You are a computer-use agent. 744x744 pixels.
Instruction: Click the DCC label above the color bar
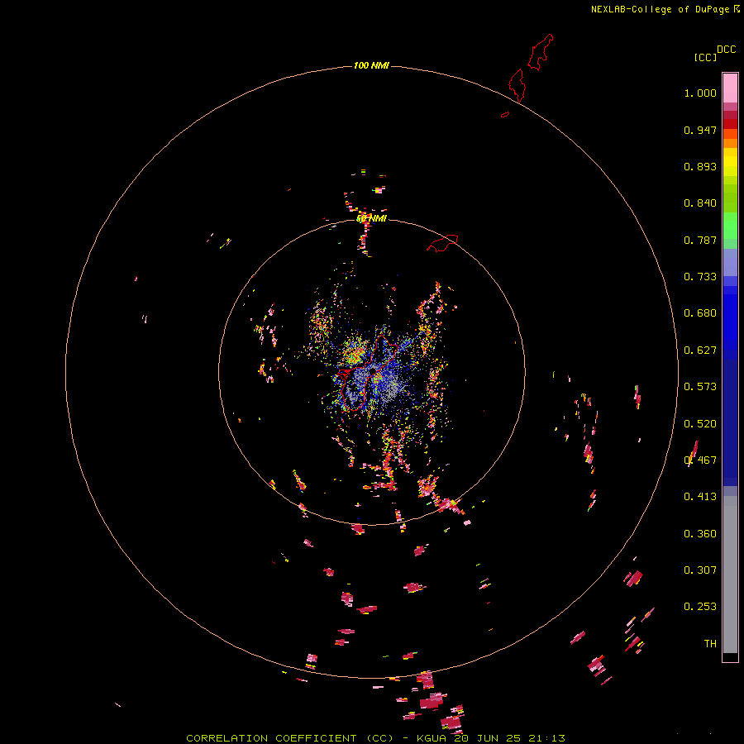coord(726,50)
